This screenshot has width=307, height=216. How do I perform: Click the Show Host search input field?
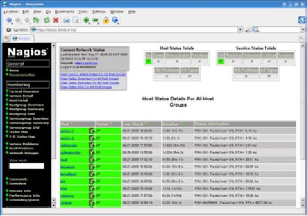(27, 166)
